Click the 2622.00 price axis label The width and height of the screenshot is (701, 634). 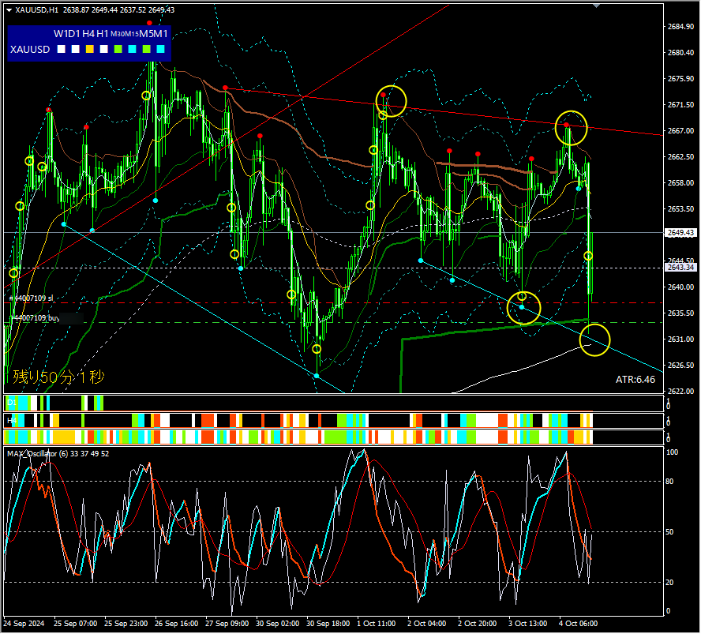(x=681, y=392)
